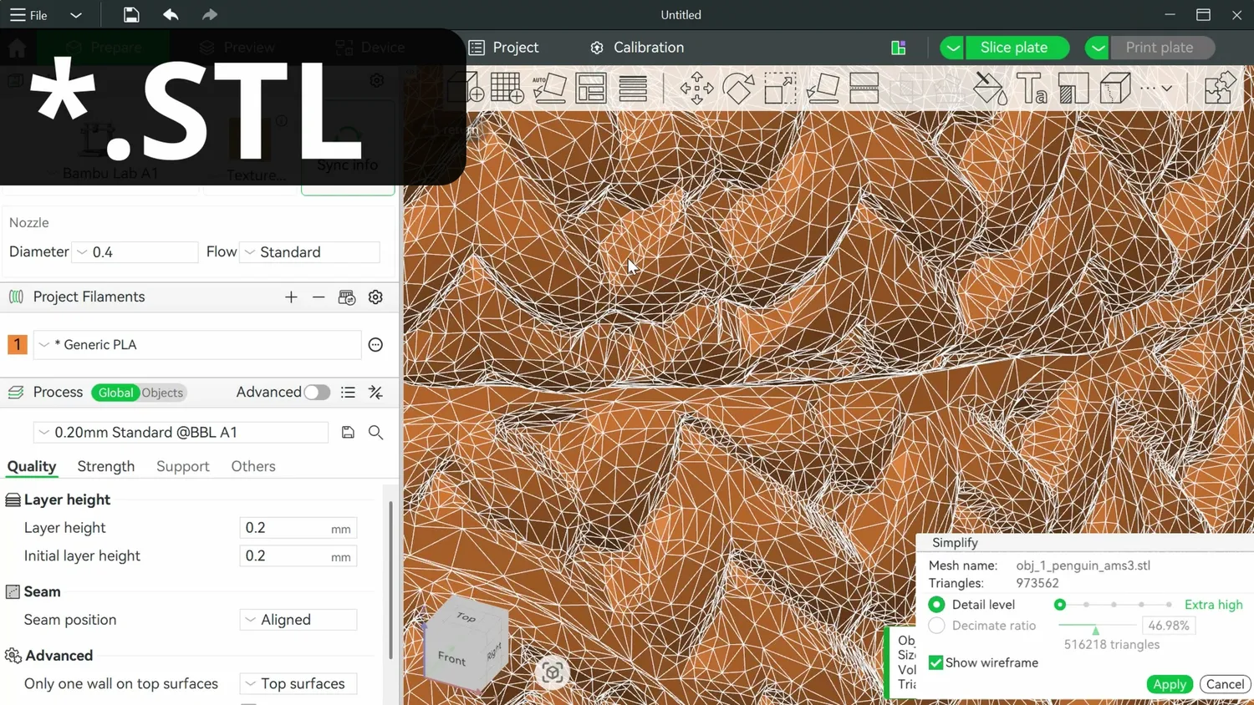1254x705 pixels.
Task: Select the Decimate ratio radio button
Action: pyautogui.click(x=936, y=626)
